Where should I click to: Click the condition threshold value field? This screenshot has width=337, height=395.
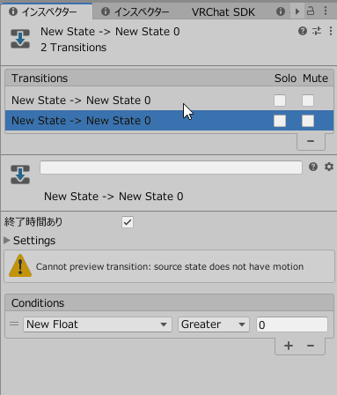292,324
